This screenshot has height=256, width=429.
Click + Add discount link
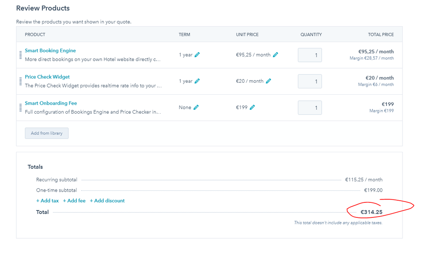(x=107, y=201)
